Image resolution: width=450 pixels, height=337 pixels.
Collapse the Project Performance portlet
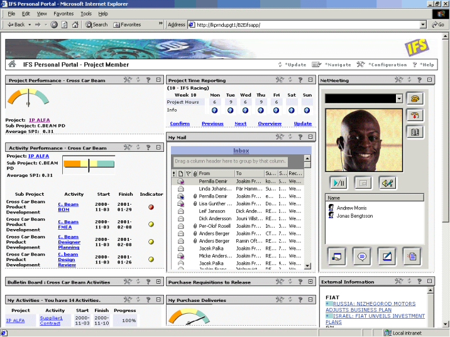click(x=158, y=80)
